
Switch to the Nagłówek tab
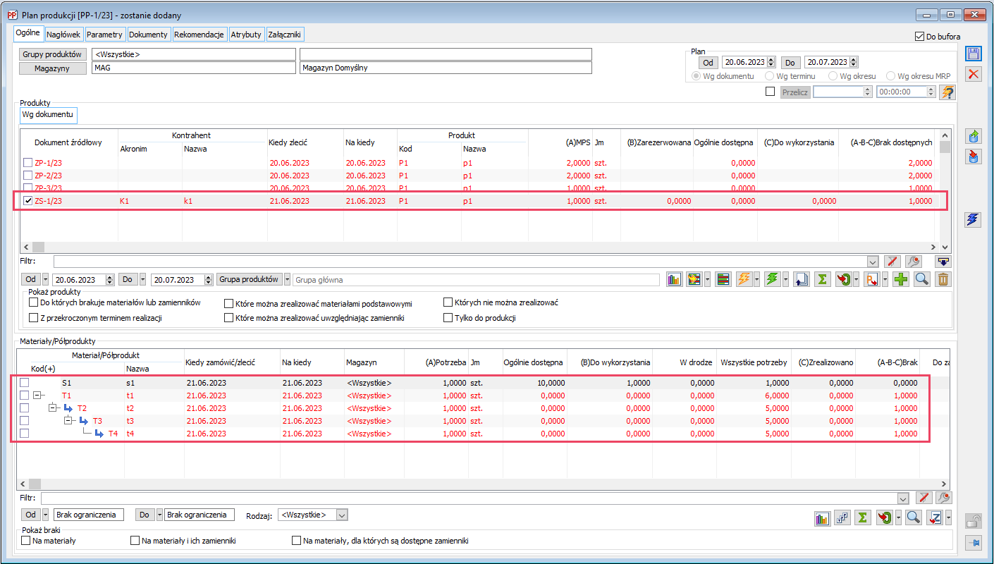(x=64, y=35)
